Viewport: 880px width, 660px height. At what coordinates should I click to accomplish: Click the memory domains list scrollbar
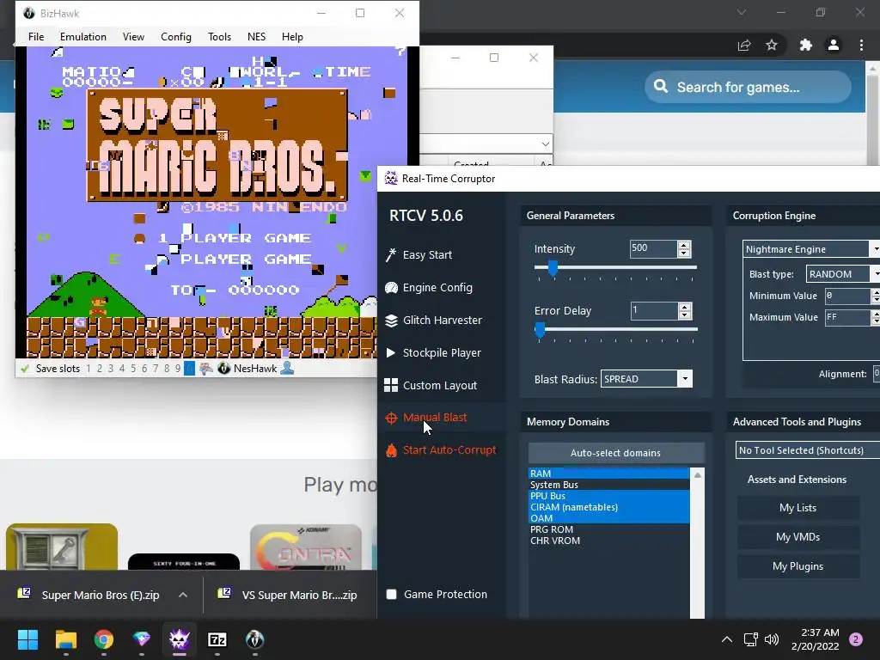[698, 543]
